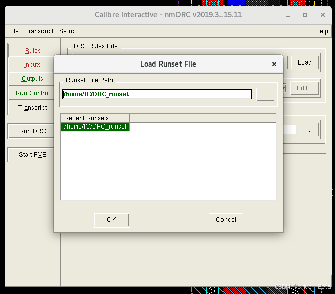Open the Help menu
This screenshot has height=294, width=335.
tap(321, 31)
